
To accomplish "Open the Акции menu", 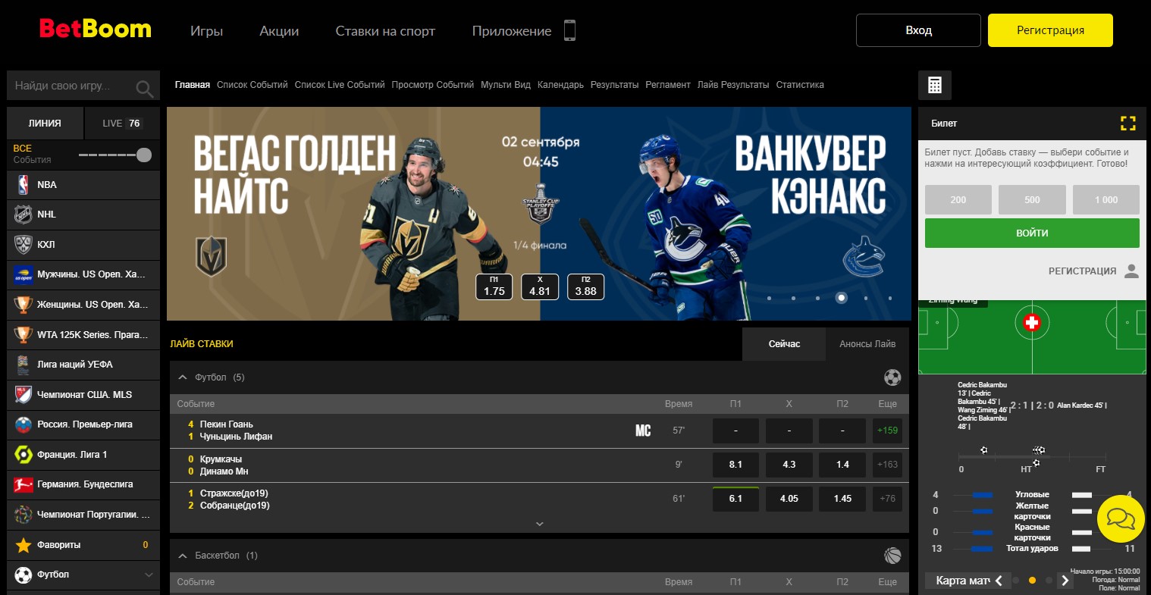I will 279,31.
